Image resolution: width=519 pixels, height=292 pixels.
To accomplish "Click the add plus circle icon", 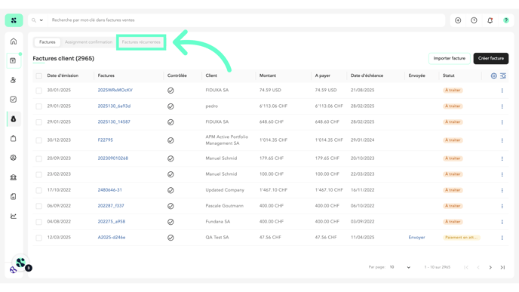I will (x=458, y=20).
